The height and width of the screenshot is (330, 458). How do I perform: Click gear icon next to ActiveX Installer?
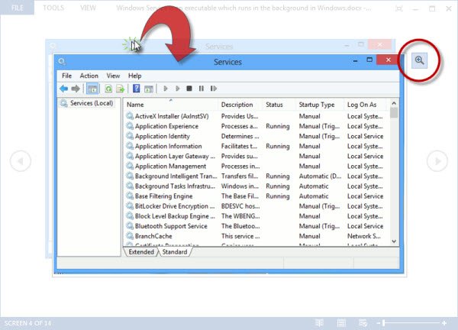[130, 116]
